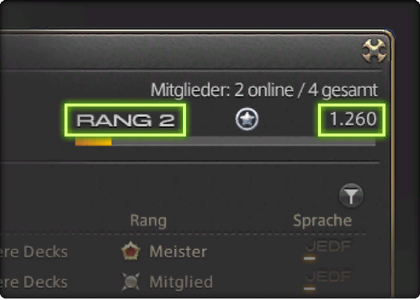Click the gray unfilled part of progress bar
Viewport: 420px width, 300px height.
(243, 141)
